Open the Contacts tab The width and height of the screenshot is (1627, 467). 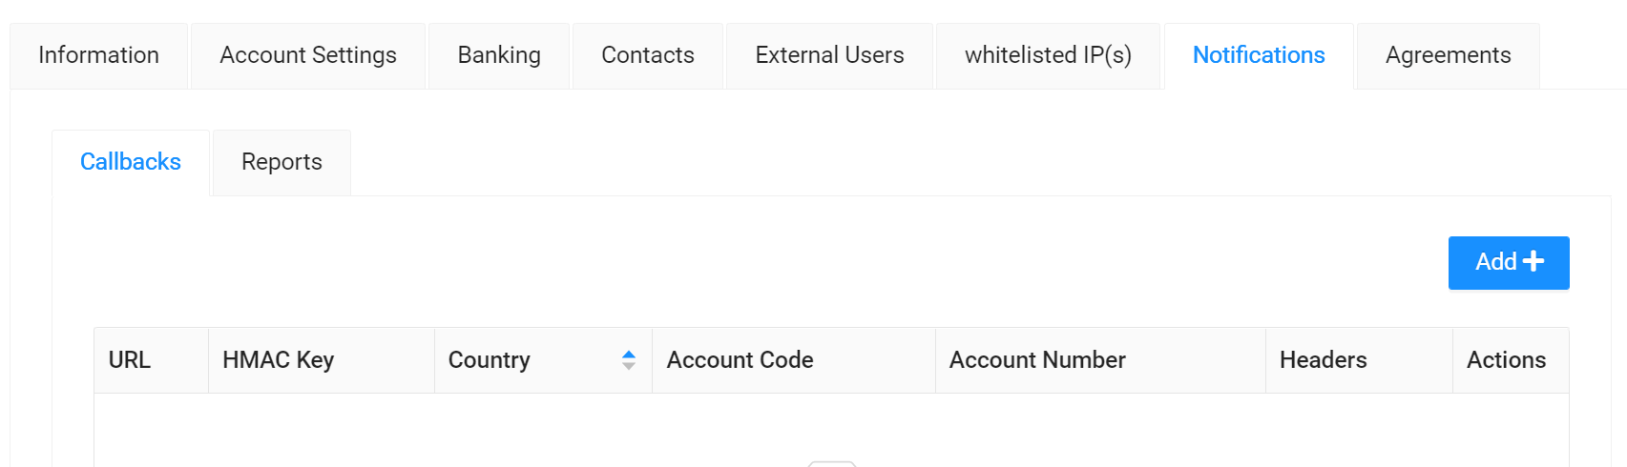point(648,55)
